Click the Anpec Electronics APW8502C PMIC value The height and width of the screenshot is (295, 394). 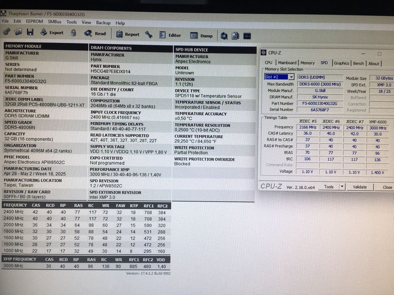[x=34, y=162]
